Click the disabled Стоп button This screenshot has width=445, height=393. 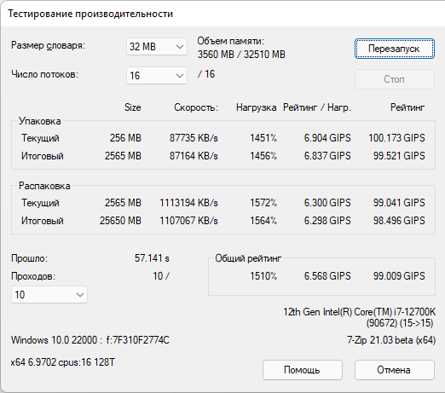(395, 79)
